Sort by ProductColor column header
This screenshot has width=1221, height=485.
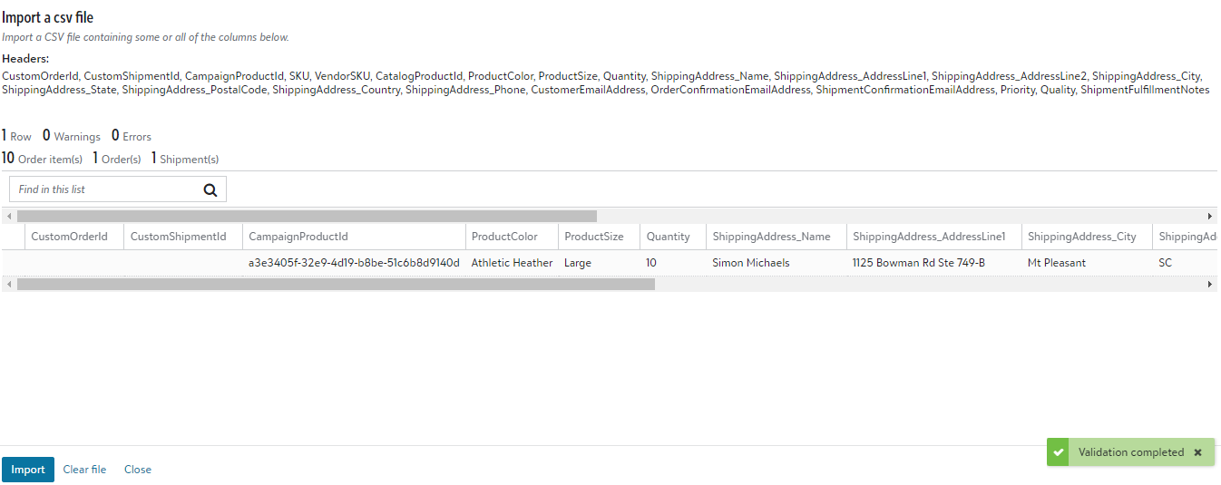512,237
